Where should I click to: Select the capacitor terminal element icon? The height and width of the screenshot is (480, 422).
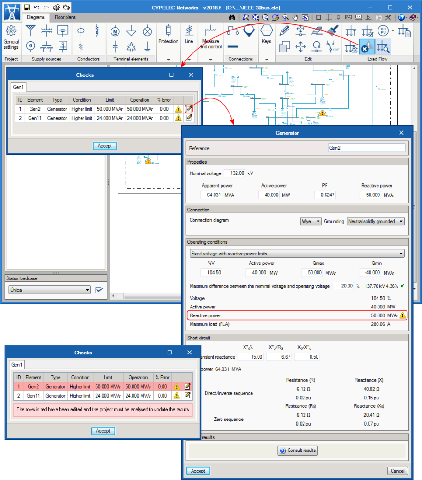click(115, 46)
